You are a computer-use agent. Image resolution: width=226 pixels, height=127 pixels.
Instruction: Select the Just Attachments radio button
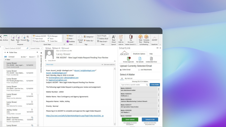point(139,70)
